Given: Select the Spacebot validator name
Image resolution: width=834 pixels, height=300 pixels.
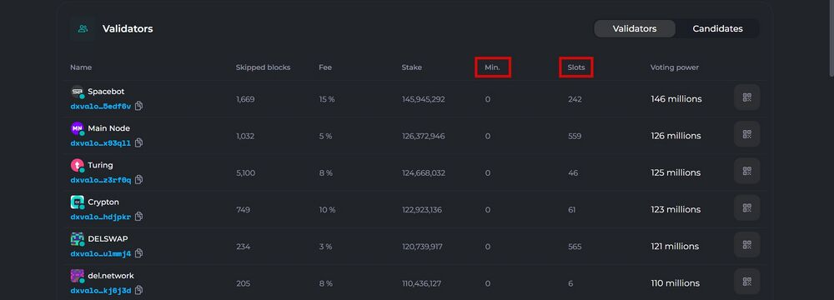Looking at the screenshot, I should [x=106, y=92].
